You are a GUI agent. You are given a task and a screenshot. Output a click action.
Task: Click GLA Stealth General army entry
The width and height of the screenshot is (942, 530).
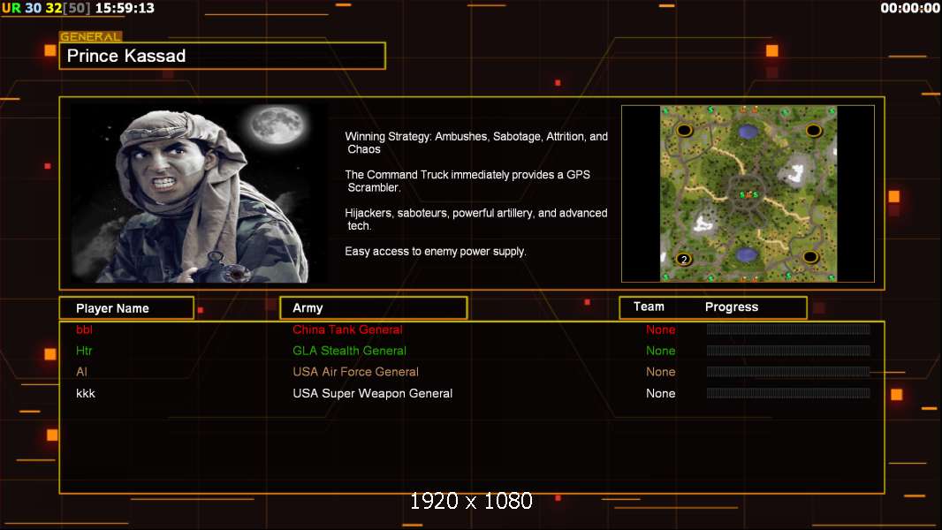(349, 351)
